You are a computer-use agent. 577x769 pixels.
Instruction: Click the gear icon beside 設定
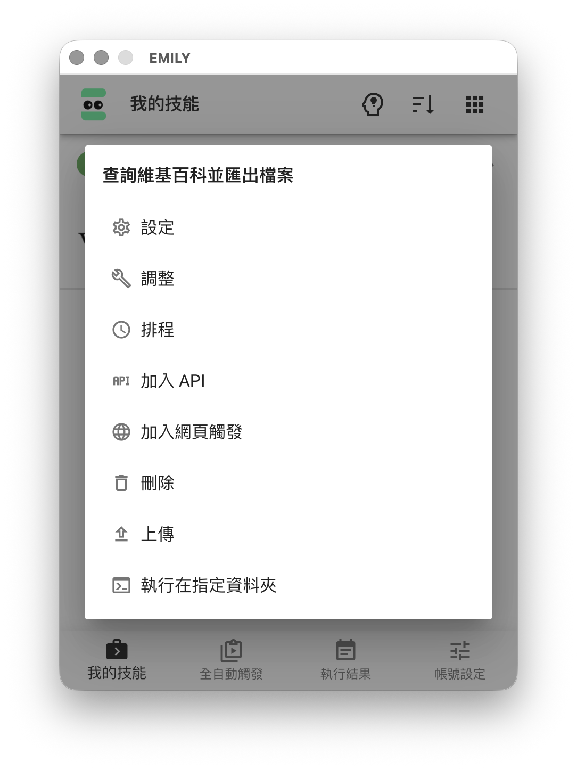[121, 227]
